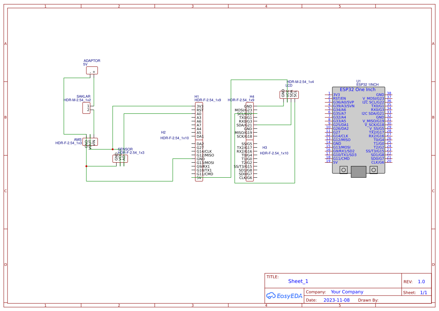This screenshot has width=439, height=311.
Task: Click the REV 1.0 value
Action: point(421,281)
